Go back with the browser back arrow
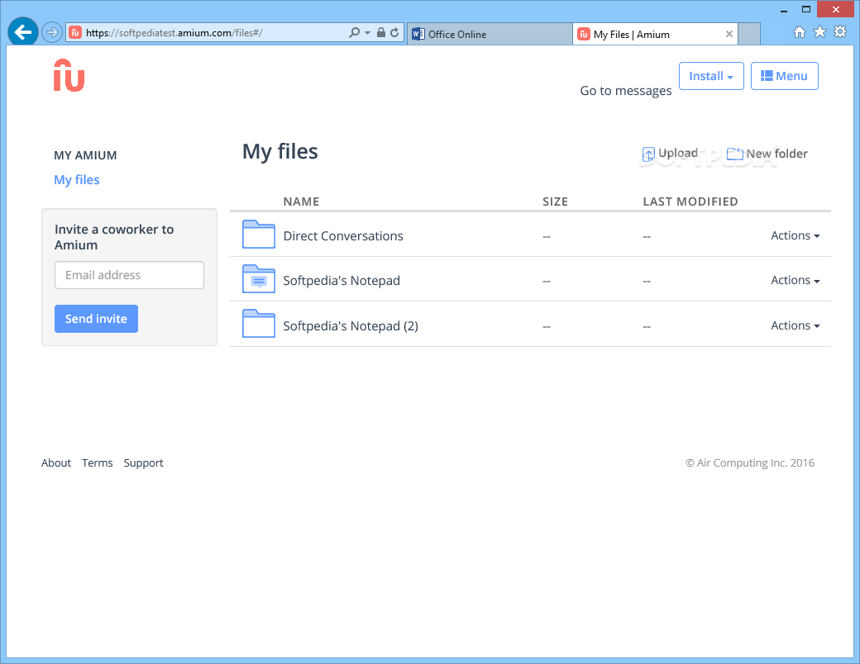The width and height of the screenshot is (860, 664). coord(22,32)
